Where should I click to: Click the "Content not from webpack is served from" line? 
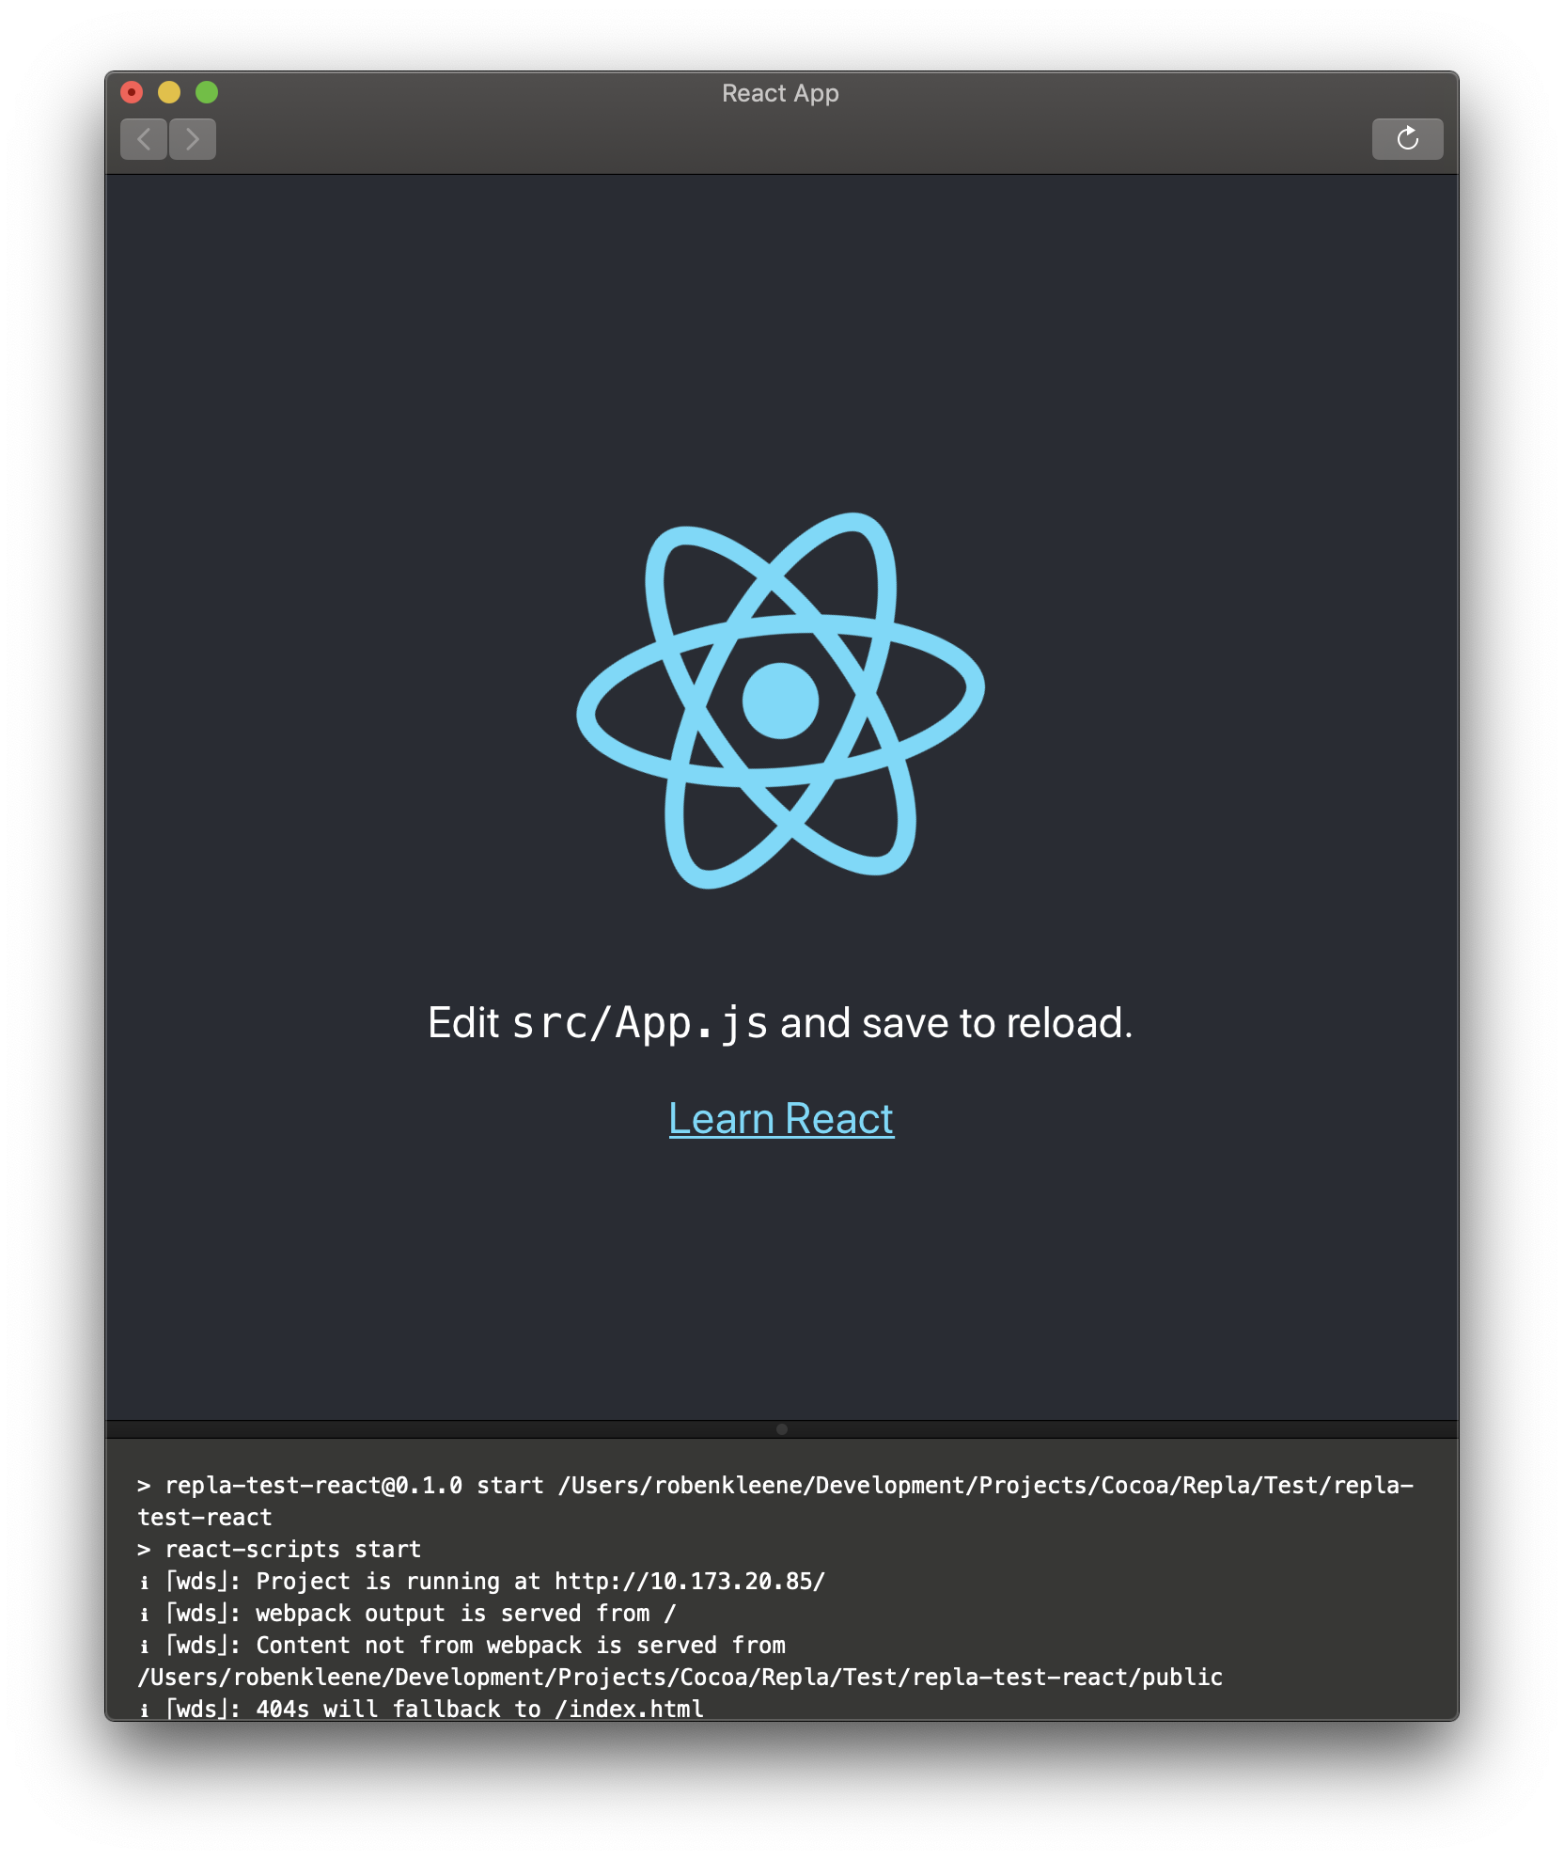[x=461, y=1645]
